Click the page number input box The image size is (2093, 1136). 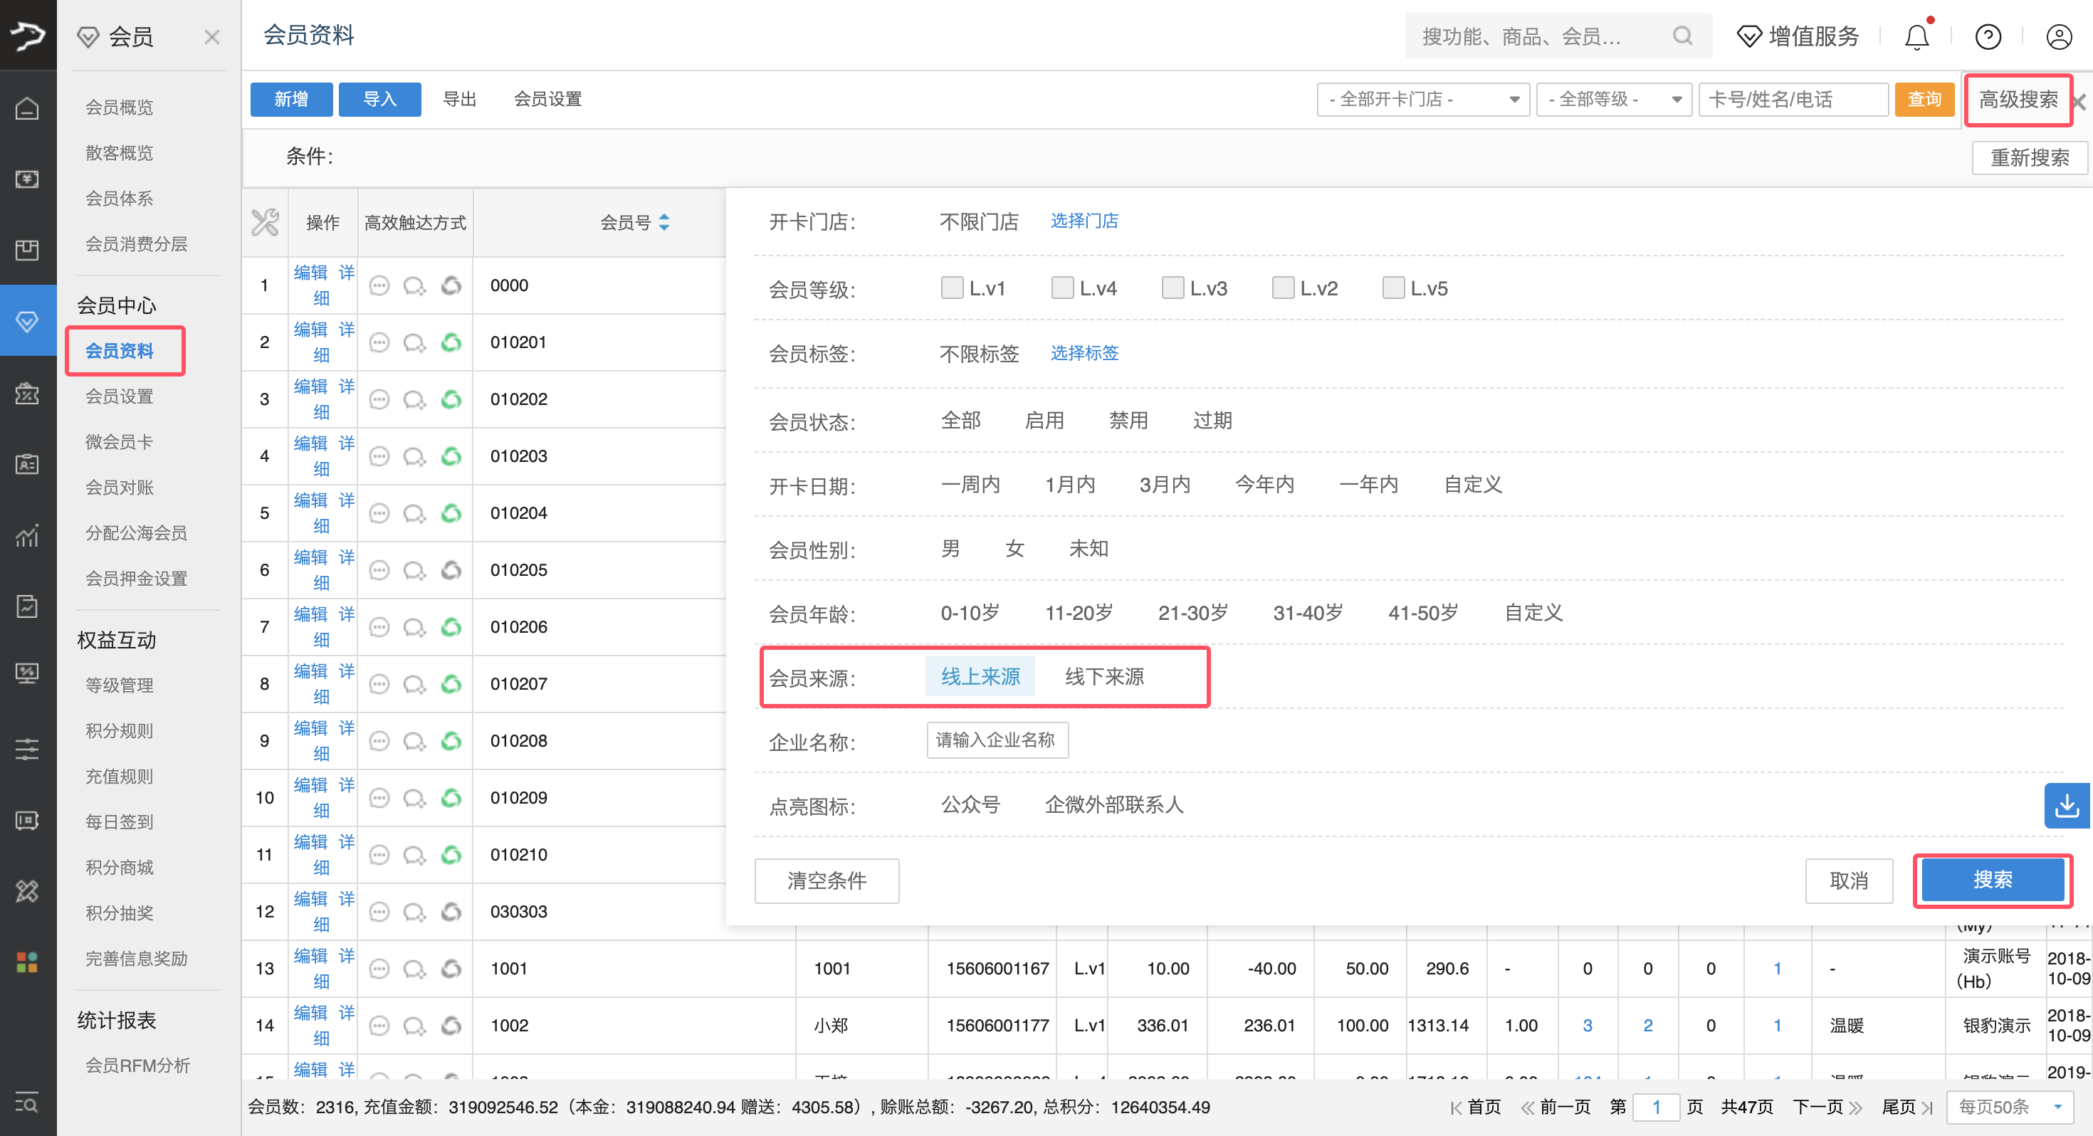tap(1655, 1107)
